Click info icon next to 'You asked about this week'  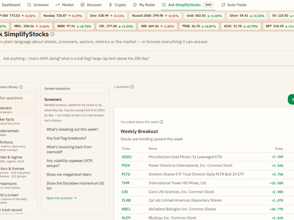click(x=161, y=122)
